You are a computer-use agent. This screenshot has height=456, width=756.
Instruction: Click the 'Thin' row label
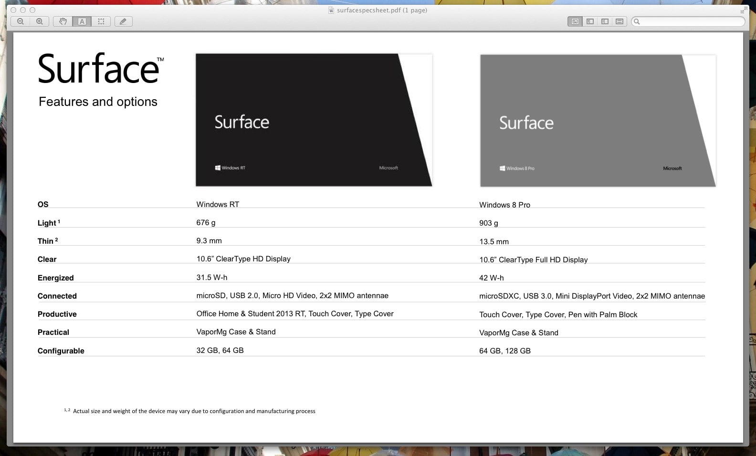click(x=48, y=241)
